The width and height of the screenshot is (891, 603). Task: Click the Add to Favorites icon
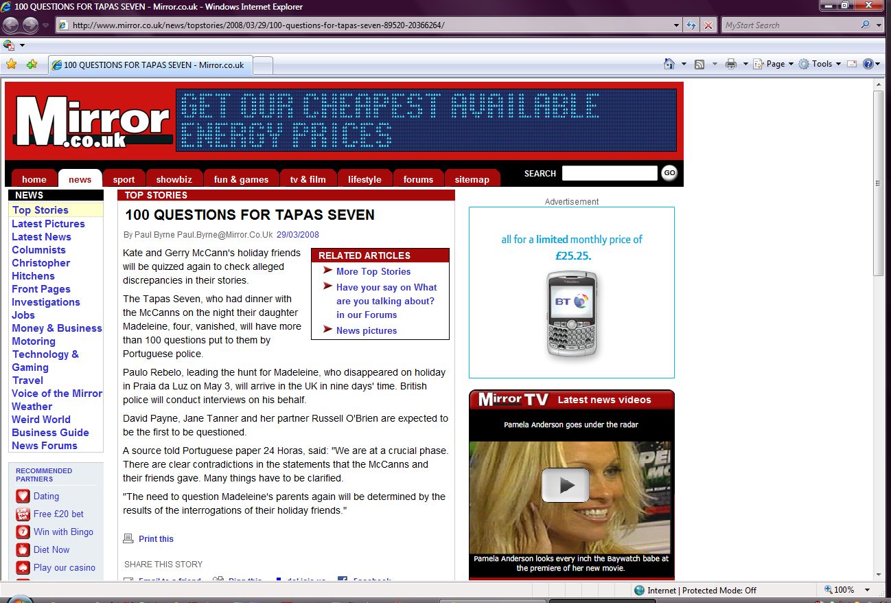click(x=32, y=65)
